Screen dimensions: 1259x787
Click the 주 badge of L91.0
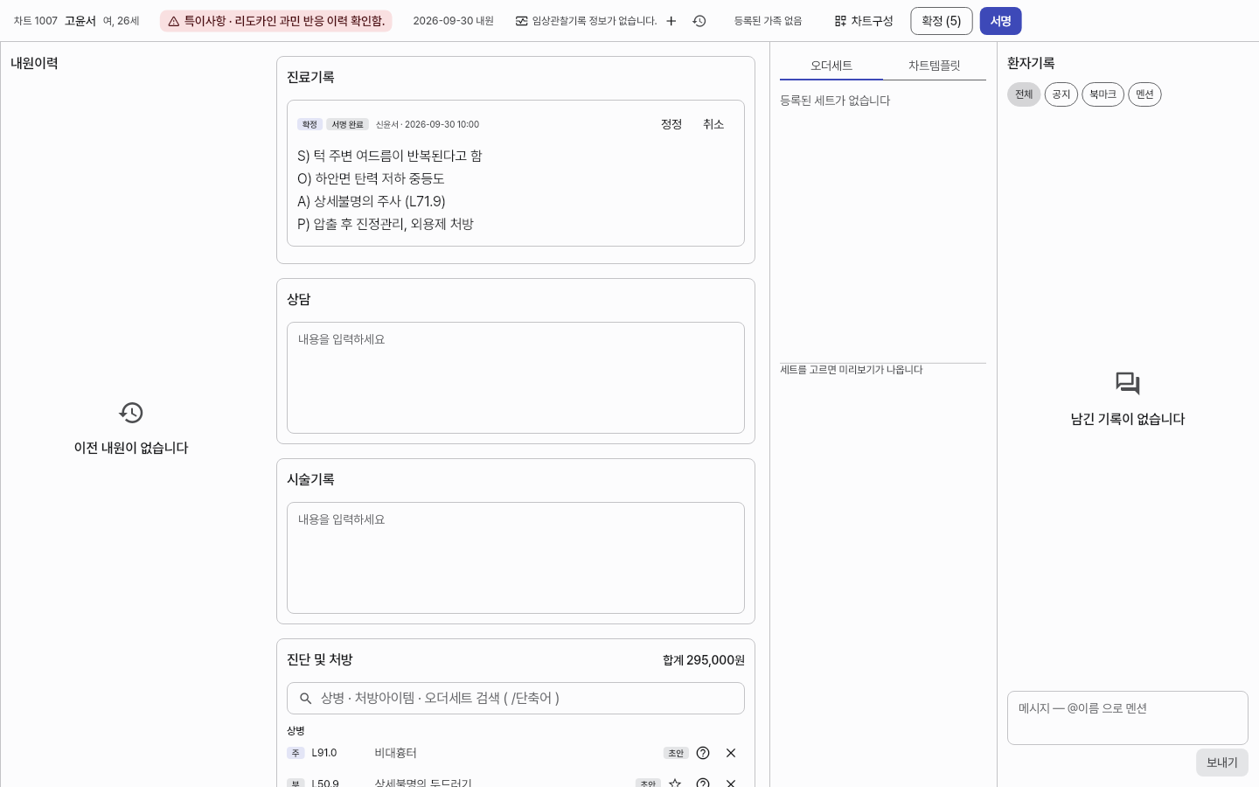pos(296,753)
